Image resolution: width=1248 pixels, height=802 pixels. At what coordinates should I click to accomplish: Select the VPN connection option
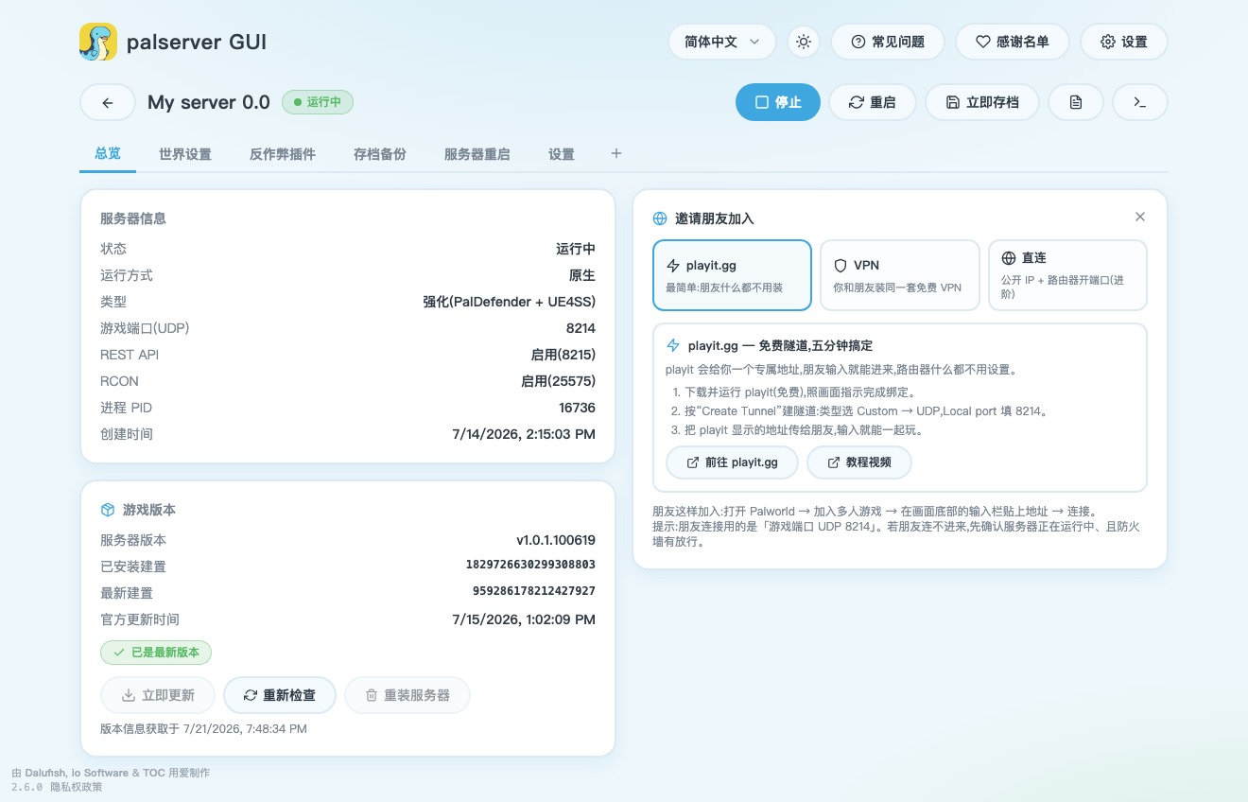click(x=900, y=275)
